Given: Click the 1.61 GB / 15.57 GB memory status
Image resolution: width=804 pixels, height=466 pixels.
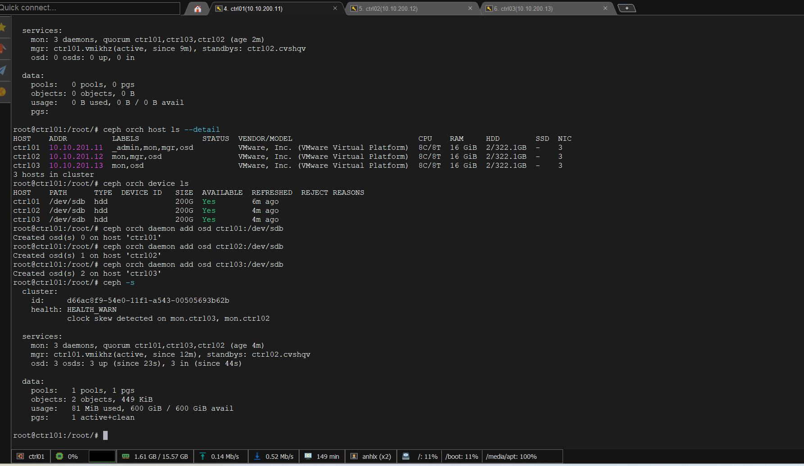Looking at the screenshot, I should pos(161,457).
